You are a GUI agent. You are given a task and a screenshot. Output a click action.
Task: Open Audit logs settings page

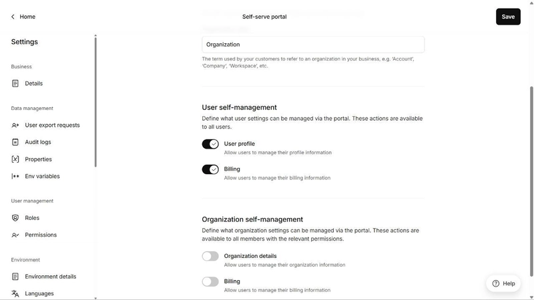pos(38,142)
